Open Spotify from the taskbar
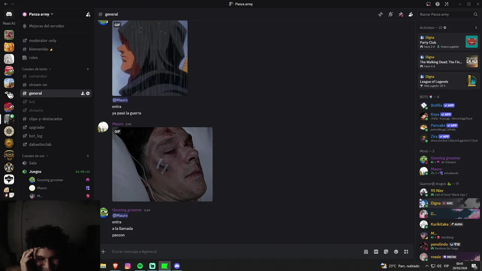The height and width of the screenshot is (271, 482). point(140,266)
